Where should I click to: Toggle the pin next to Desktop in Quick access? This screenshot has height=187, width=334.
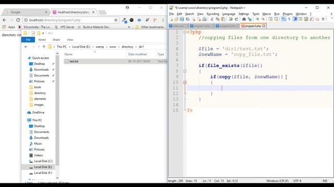coord(53,63)
